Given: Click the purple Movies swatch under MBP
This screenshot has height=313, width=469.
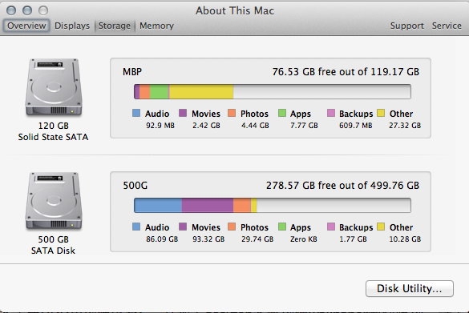Looking at the screenshot, I should coord(183,113).
